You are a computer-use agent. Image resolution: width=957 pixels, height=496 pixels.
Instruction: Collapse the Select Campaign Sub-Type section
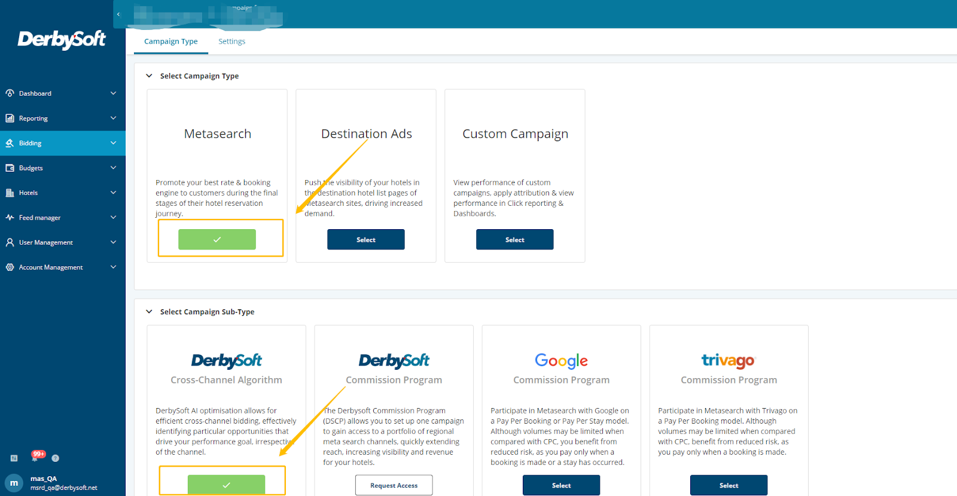[149, 312]
